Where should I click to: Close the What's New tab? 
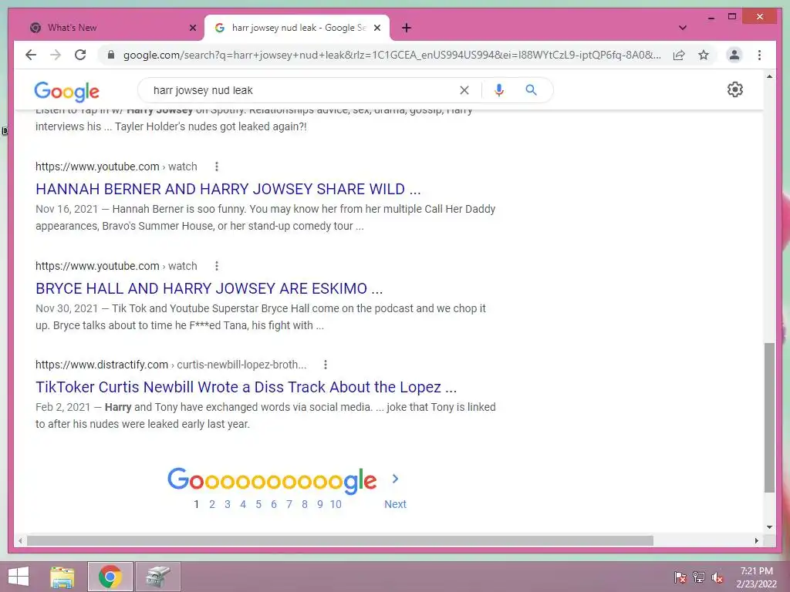point(192,28)
